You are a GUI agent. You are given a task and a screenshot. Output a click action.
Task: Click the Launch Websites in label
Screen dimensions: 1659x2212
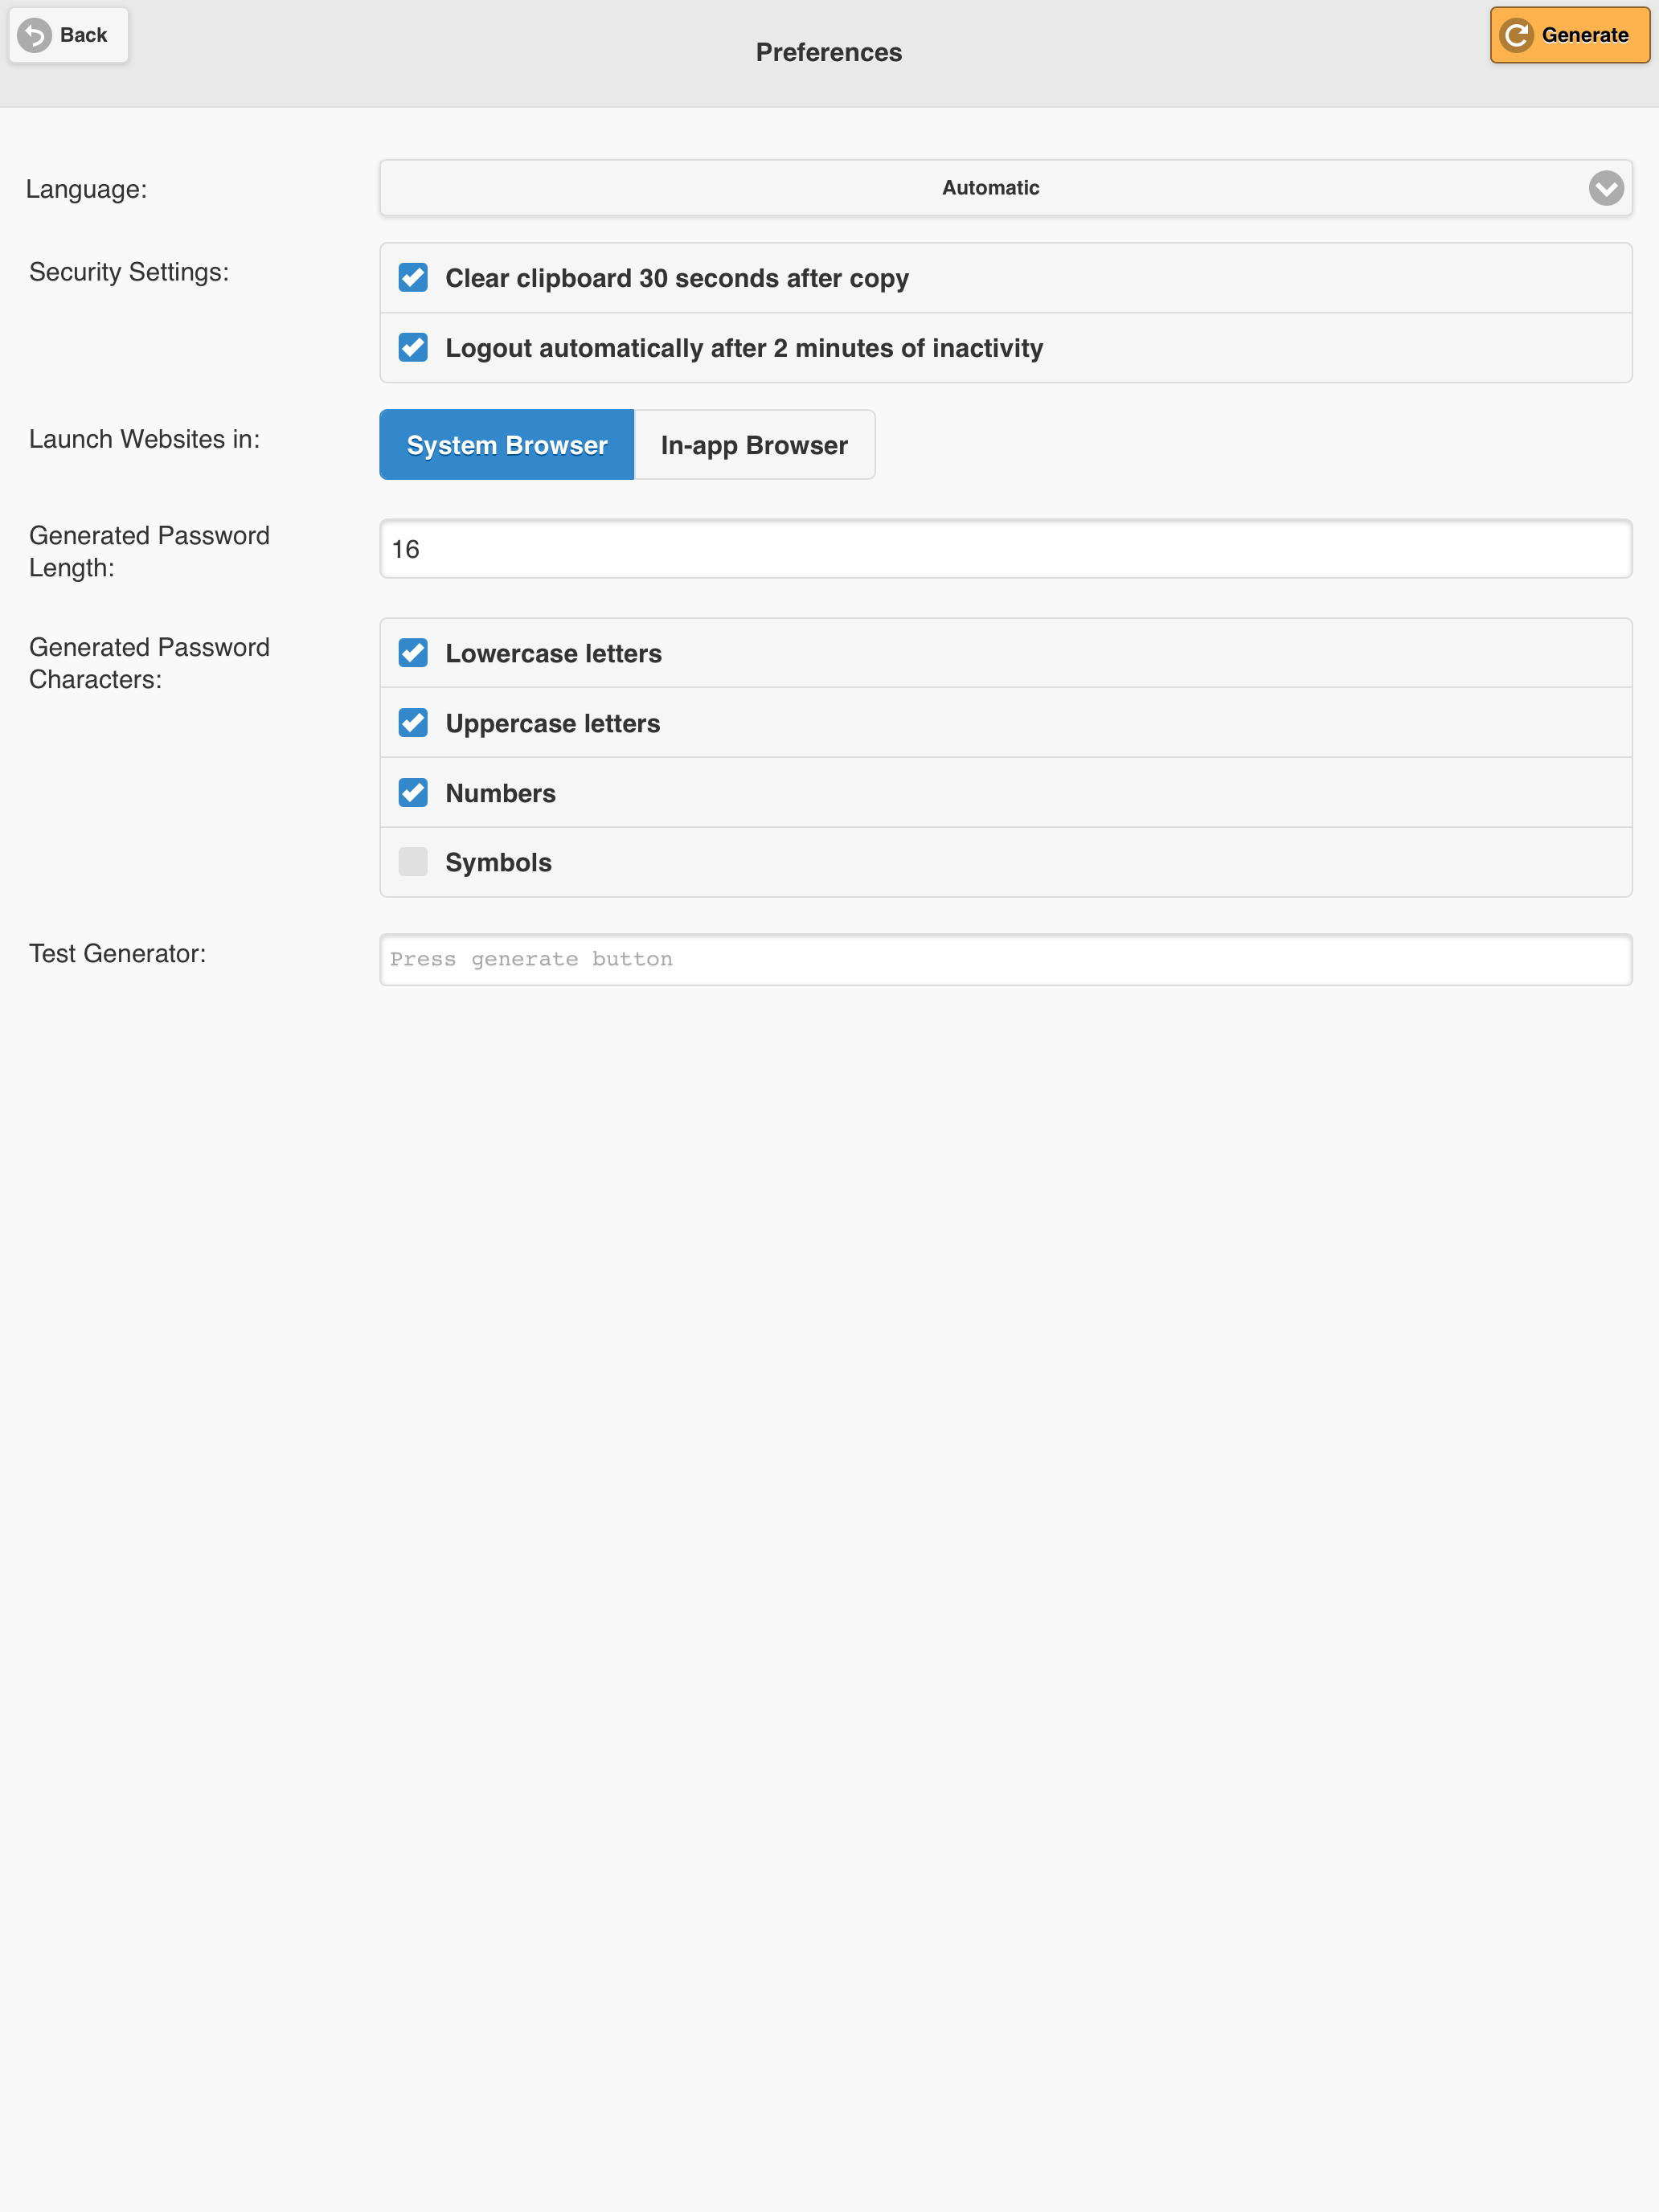tap(144, 439)
